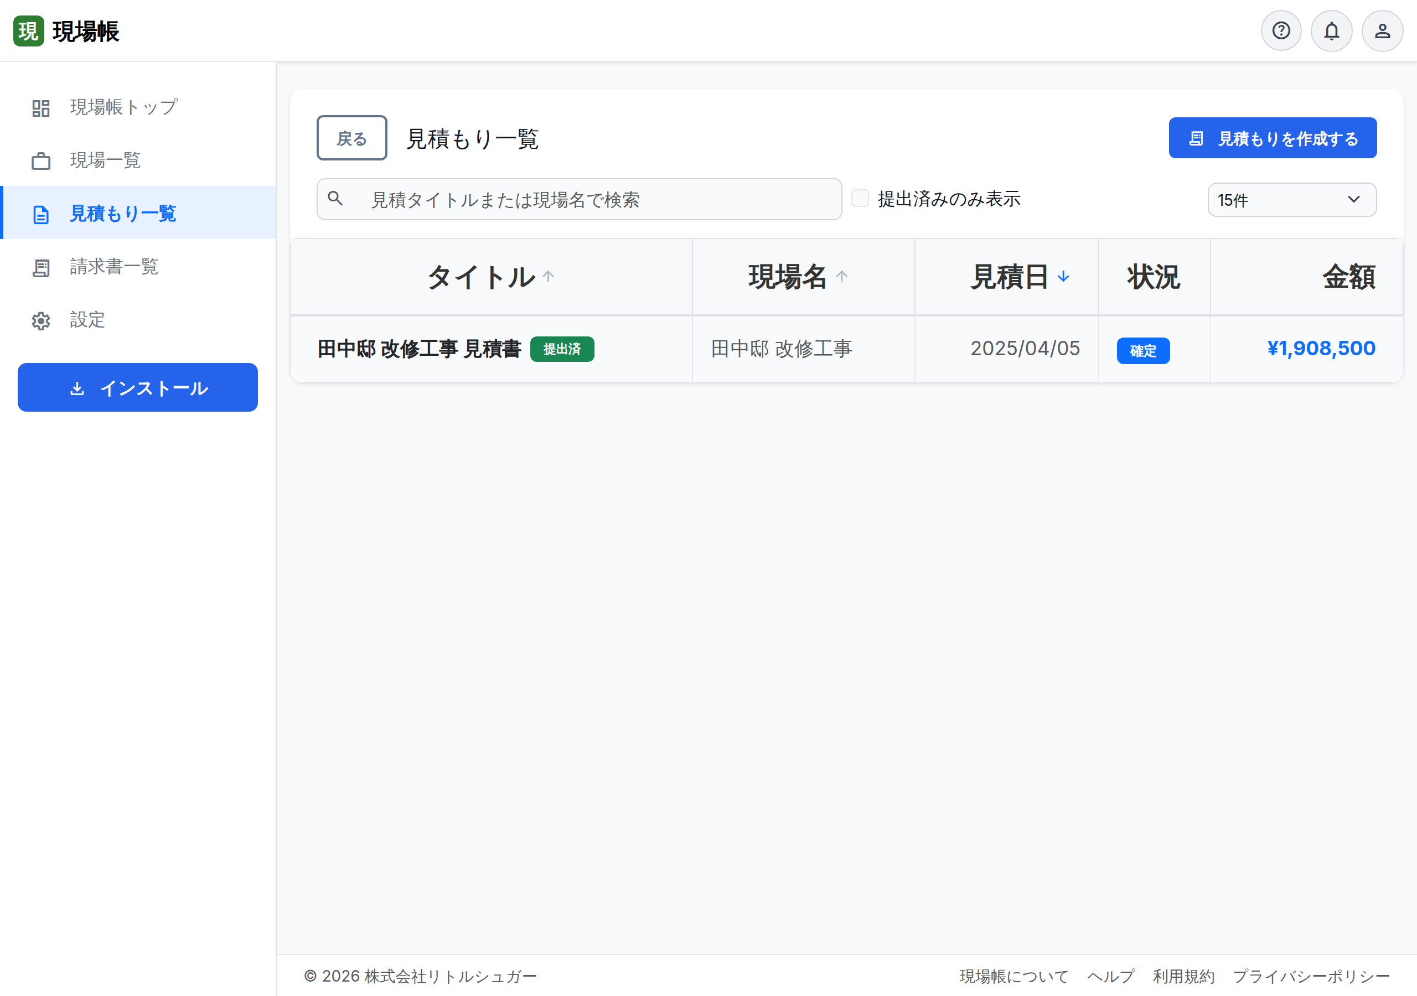This screenshot has width=1417, height=996.
Task: Click the 現場帳 header title text
Action: pos(86,32)
